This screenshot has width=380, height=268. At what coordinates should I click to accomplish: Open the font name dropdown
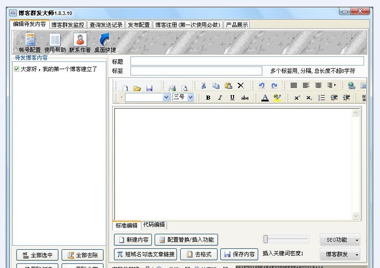pos(166,97)
